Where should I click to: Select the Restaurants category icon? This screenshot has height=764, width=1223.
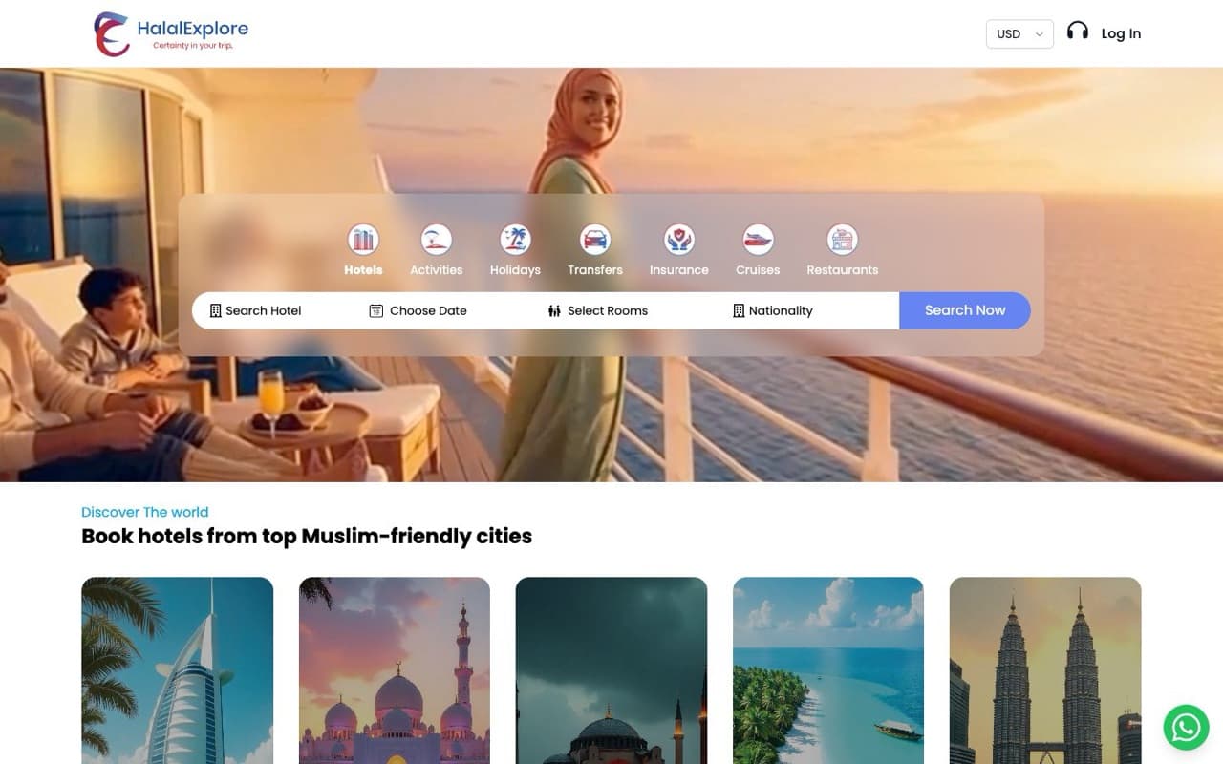click(843, 239)
